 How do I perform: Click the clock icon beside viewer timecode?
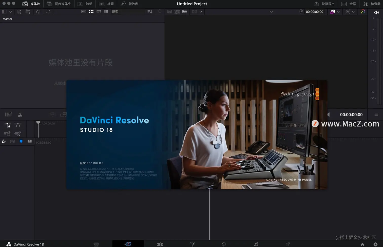[x=301, y=12]
